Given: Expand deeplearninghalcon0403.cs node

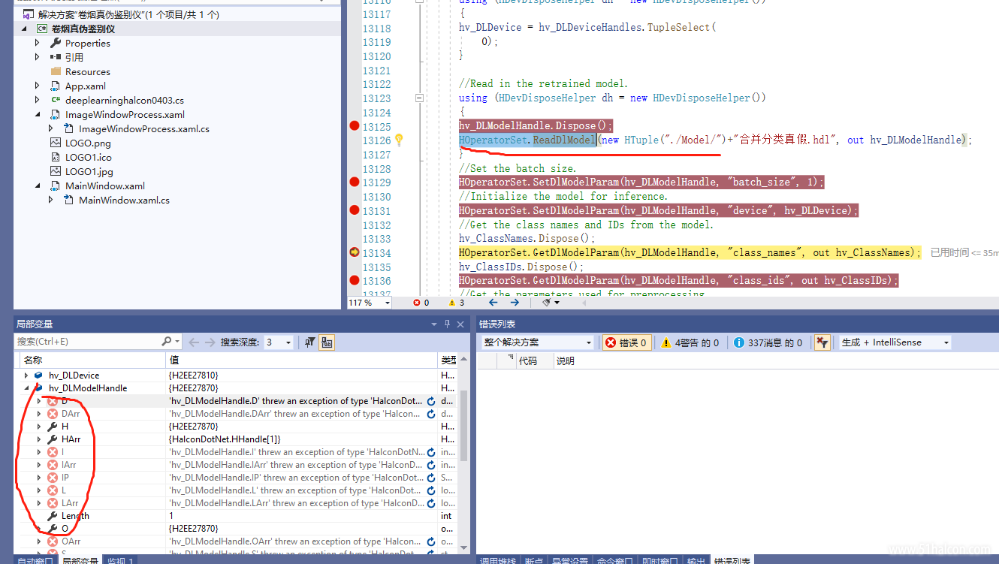Looking at the screenshot, I should click(38, 100).
